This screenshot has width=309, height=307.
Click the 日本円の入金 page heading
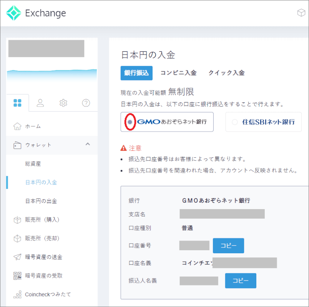pos(148,55)
